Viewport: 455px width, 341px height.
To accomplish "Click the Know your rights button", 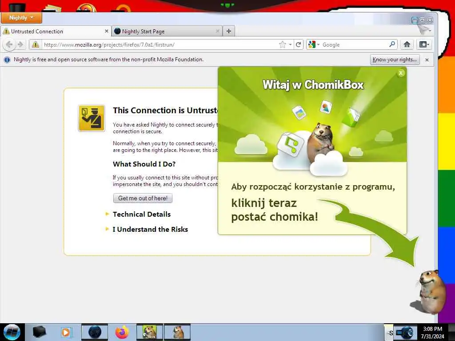I will (x=395, y=60).
